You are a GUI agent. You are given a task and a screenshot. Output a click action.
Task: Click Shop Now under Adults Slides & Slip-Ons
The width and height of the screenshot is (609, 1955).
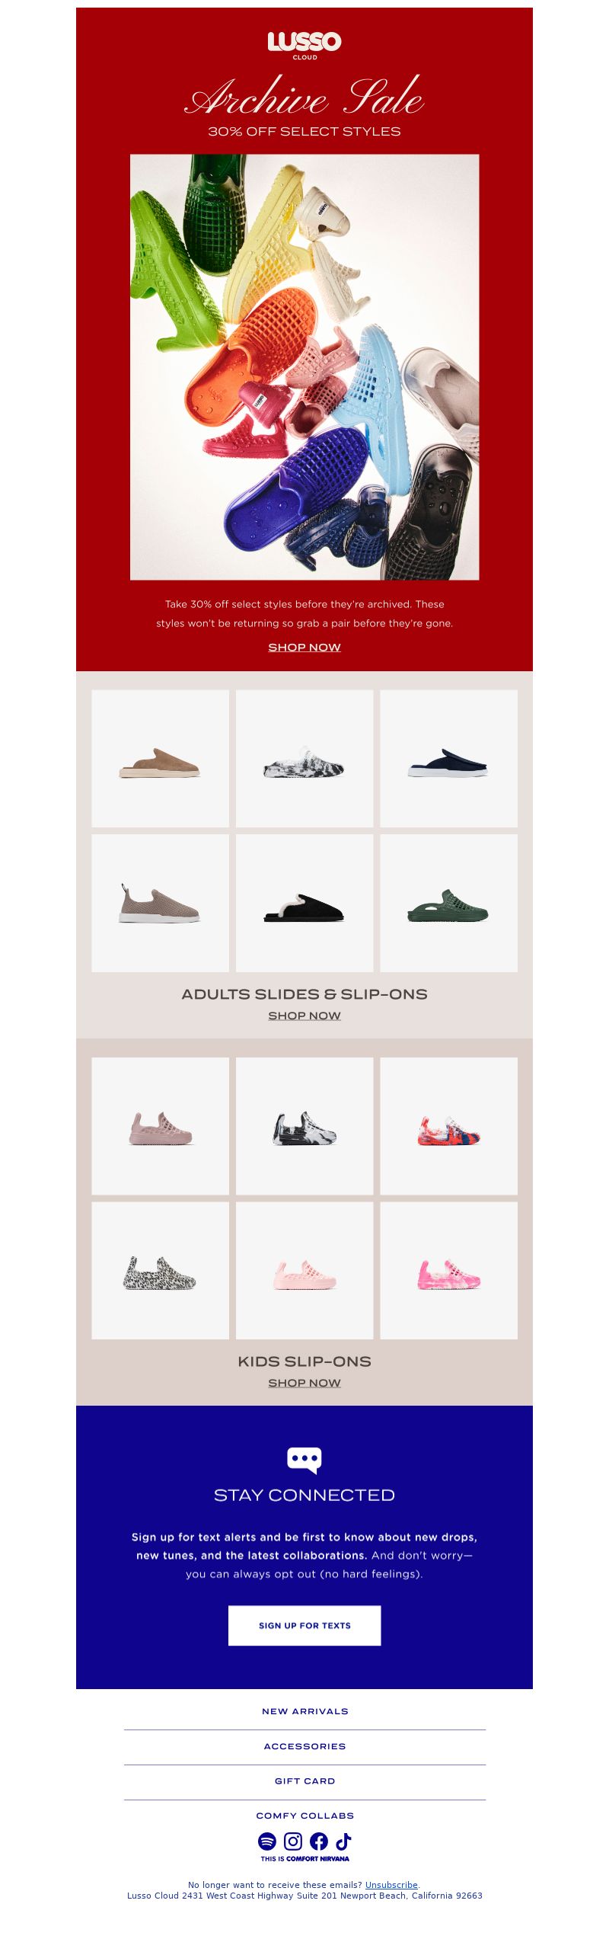pos(304,1015)
